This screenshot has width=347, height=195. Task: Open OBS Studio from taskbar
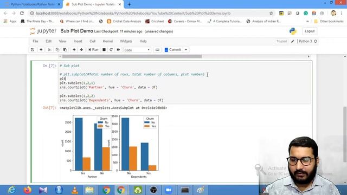point(153,190)
